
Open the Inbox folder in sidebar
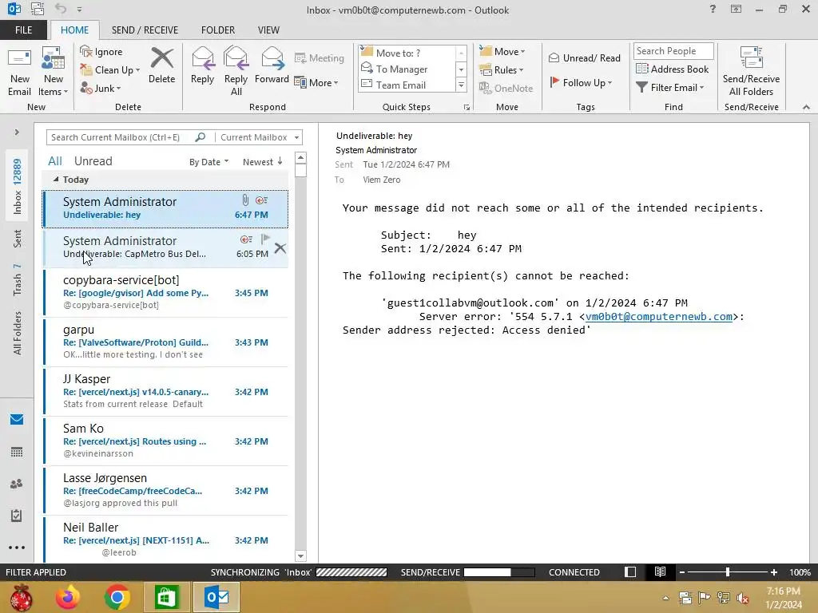tap(18, 187)
